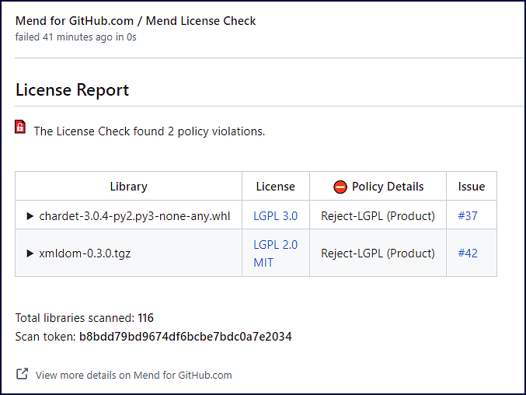Click Reject-LGPL policy for xmldom row

[378, 253]
